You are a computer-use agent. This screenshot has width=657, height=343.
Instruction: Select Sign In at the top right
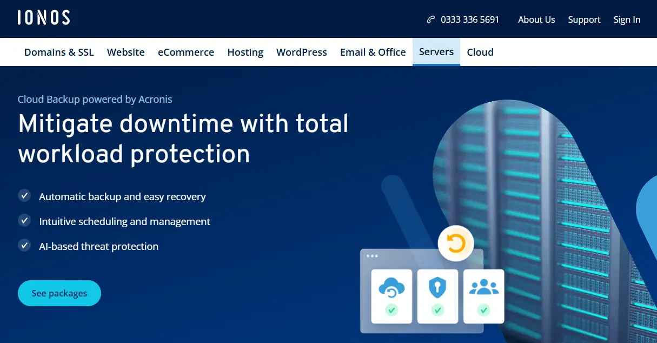point(627,19)
